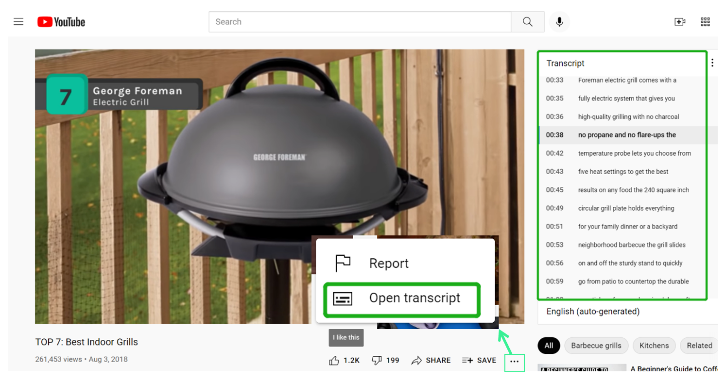The image size is (725, 381).
Task: Jump to transcript line at 00:33
Action: pos(627,80)
